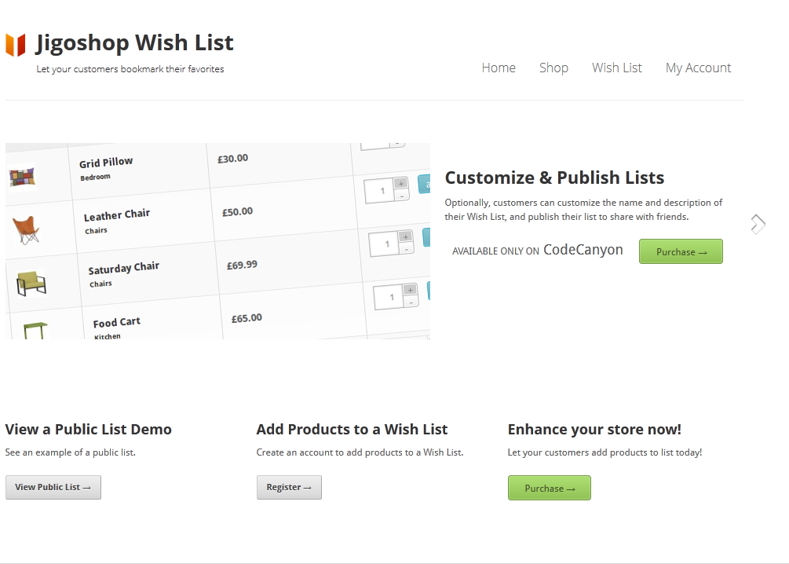Viewport: 789px width, 564px height.
Task: Click Purchase under Enhance your store now
Action: 550,488
